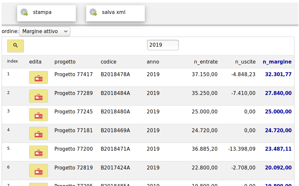Click code B2018471A
The height and width of the screenshot is (186, 299).
(115, 149)
